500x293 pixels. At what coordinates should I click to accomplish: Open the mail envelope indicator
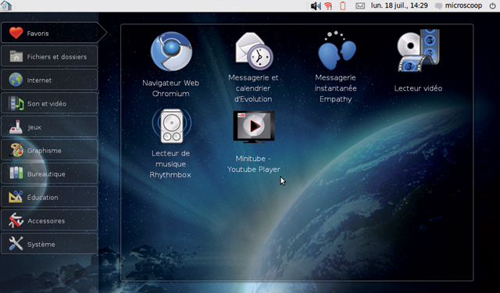click(x=360, y=6)
